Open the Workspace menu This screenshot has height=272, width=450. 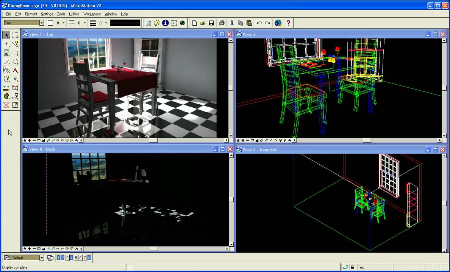(92, 14)
